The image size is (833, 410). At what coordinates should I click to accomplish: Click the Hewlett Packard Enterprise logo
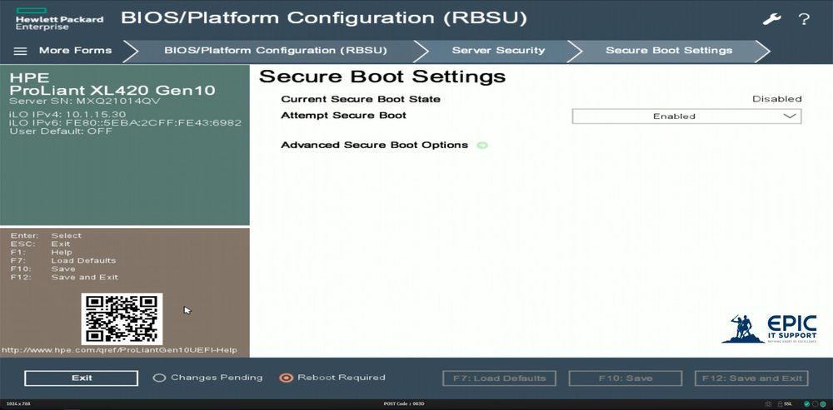pyautogui.click(x=59, y=19)
